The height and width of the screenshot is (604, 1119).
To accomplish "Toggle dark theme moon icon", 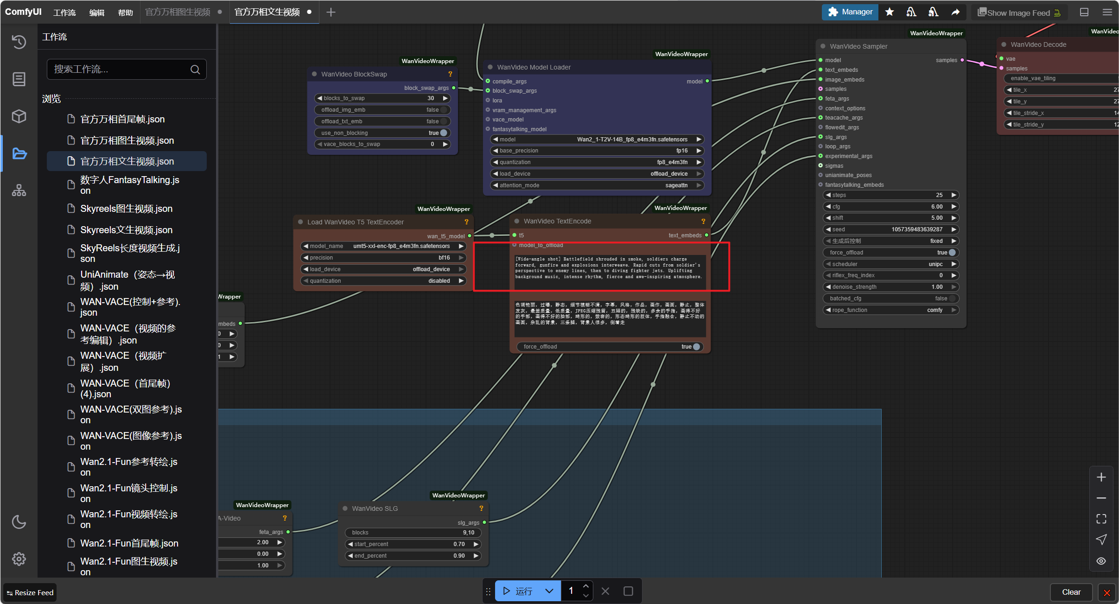I will pos(19,522).
